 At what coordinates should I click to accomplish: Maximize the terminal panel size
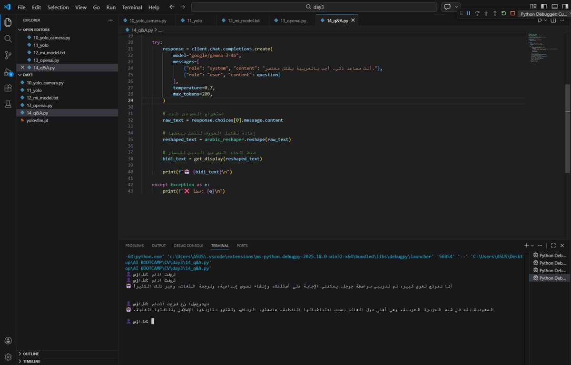pos(553,246)
